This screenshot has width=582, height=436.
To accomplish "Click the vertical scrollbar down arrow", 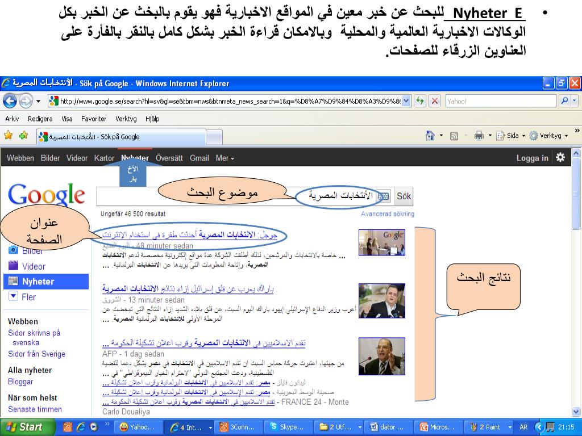I will pos(576,412).
